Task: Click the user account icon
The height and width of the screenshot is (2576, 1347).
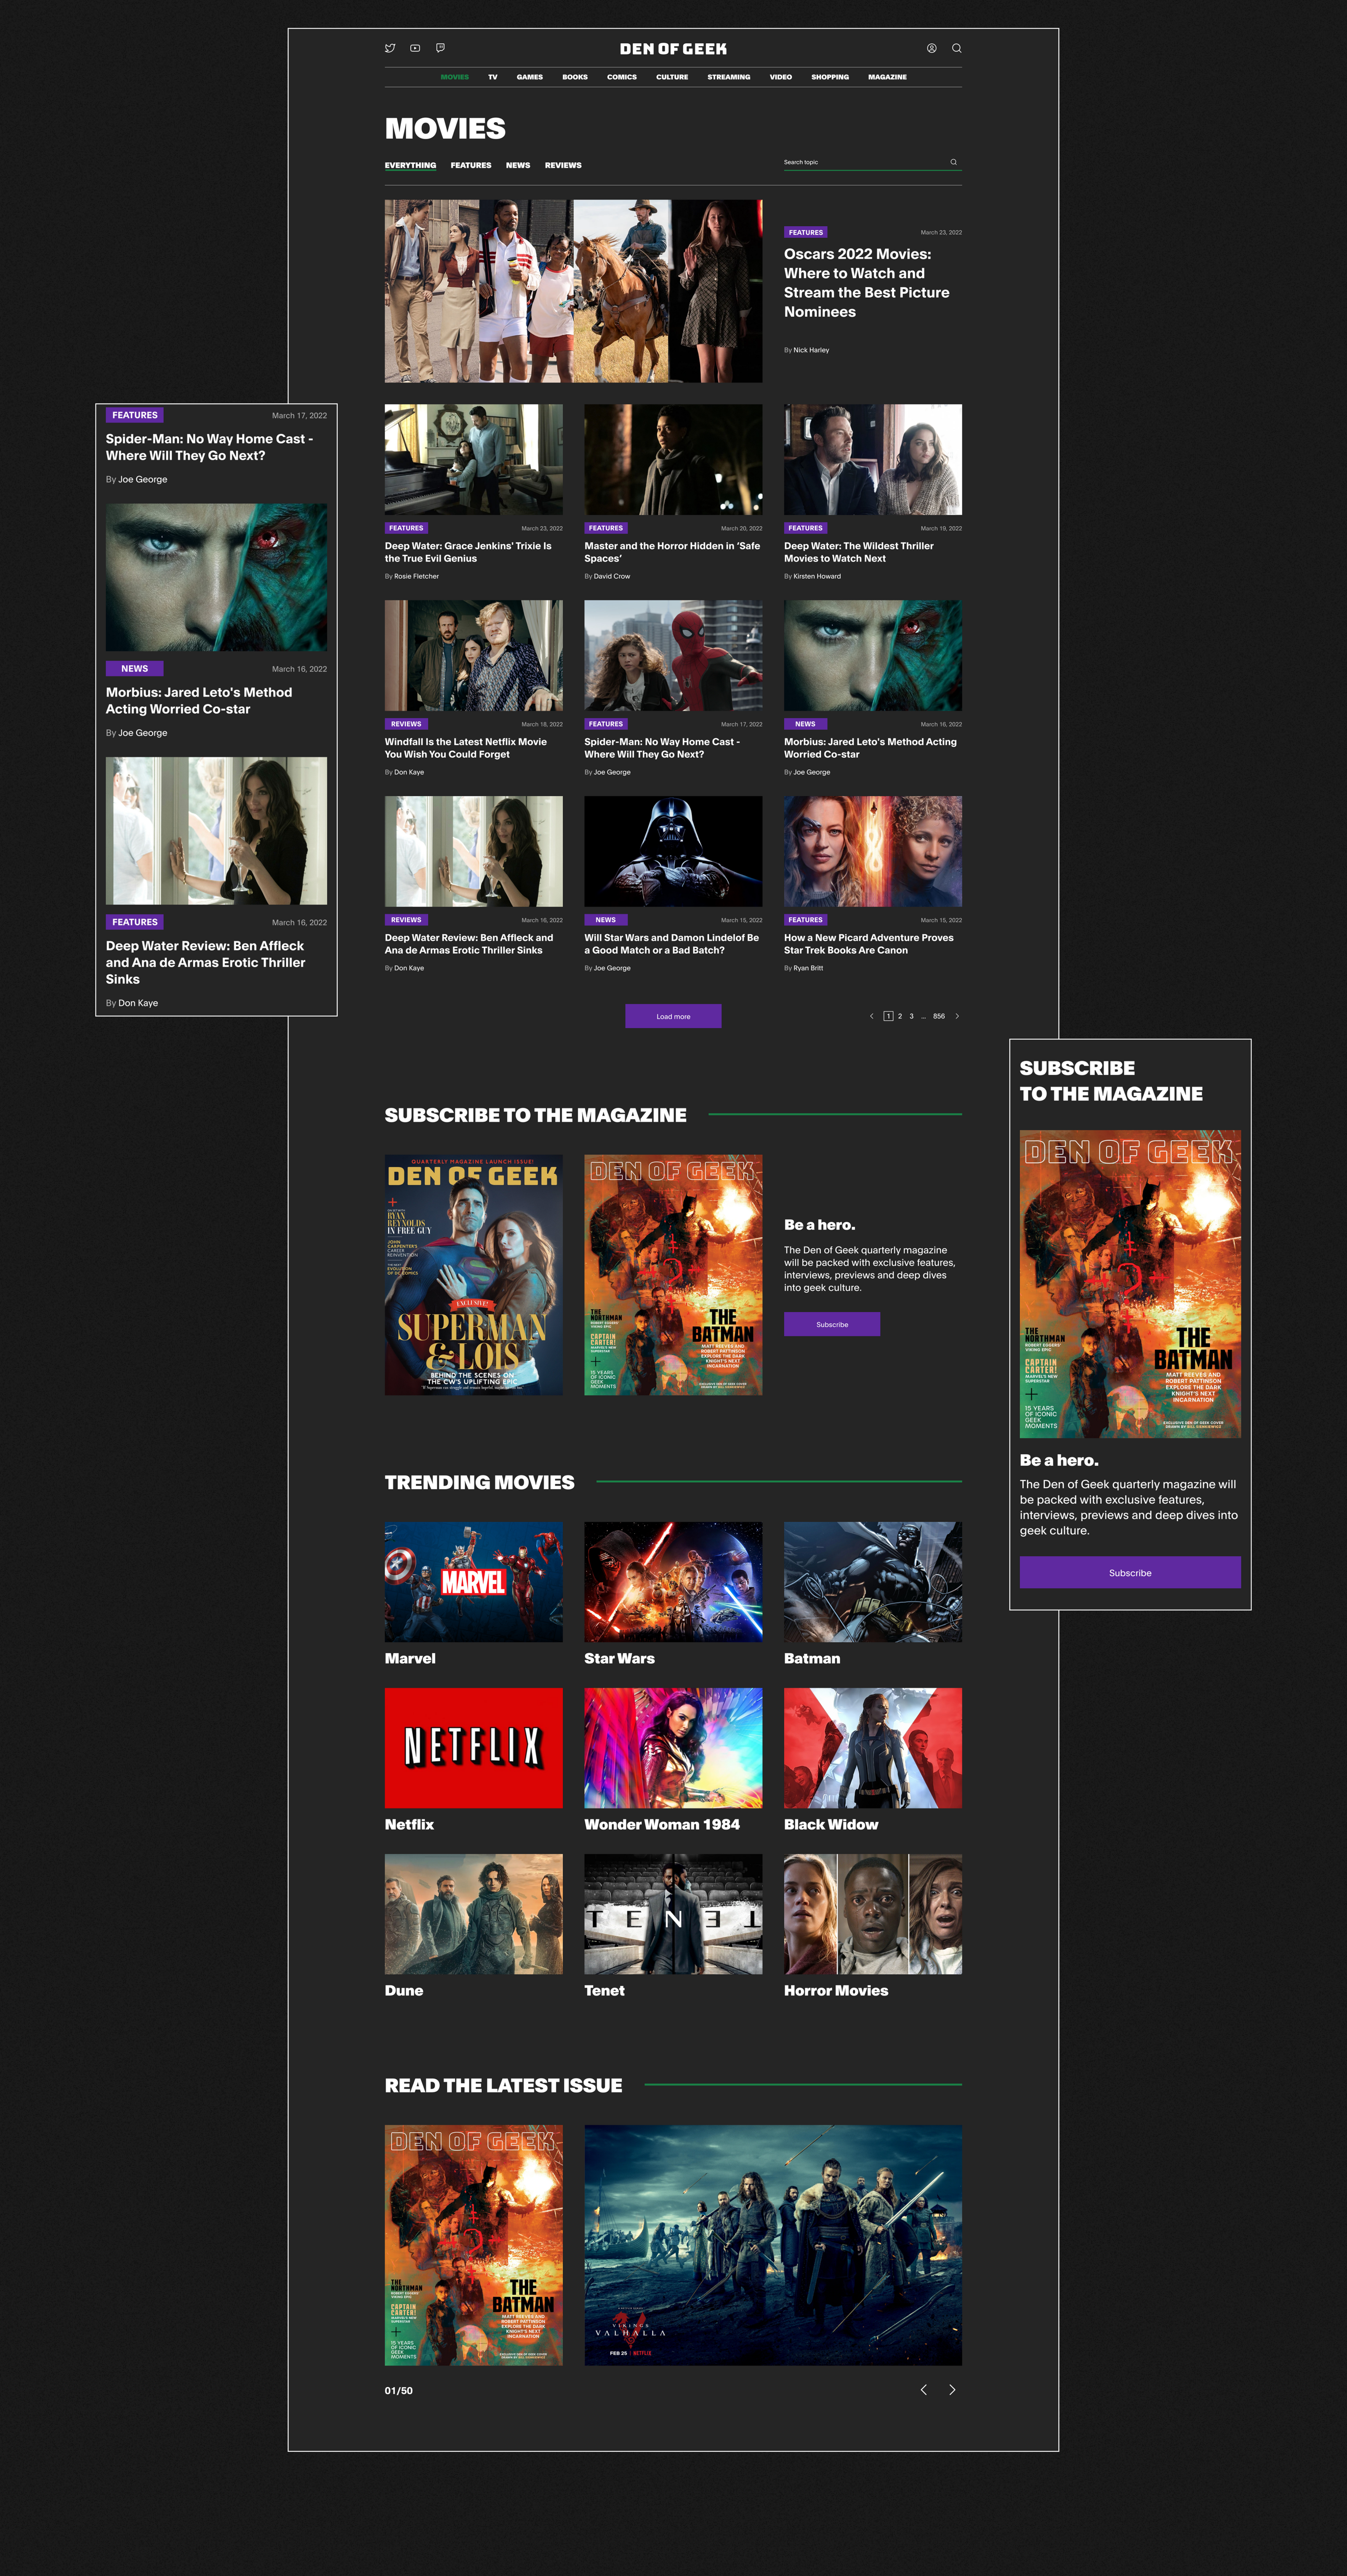Action: [931, 48]
